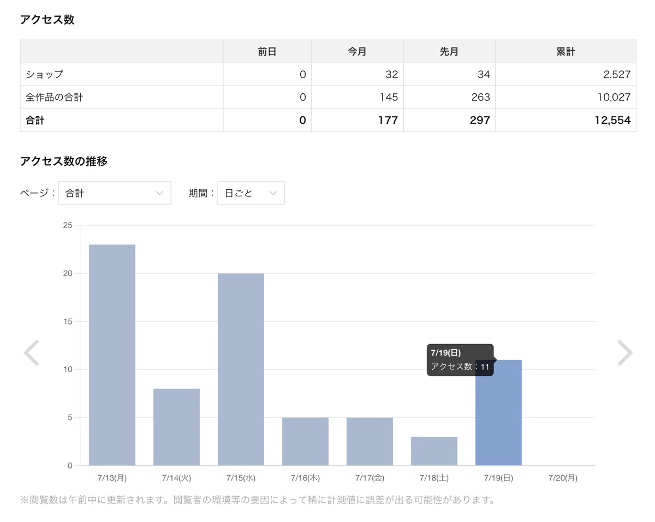Select the 7/16(木) bar in chart

coord(305,442)
